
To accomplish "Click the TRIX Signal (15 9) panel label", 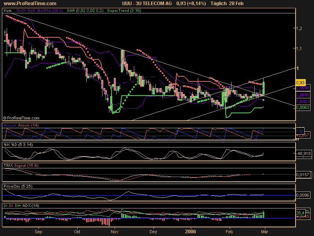I will click(x=21, y=165).
